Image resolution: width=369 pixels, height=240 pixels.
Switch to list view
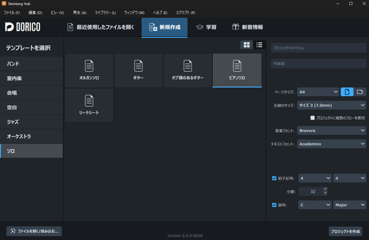click(x=259, y=45)
